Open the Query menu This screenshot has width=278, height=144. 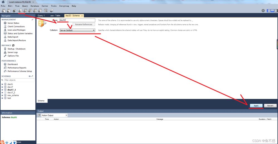[25, 6]
